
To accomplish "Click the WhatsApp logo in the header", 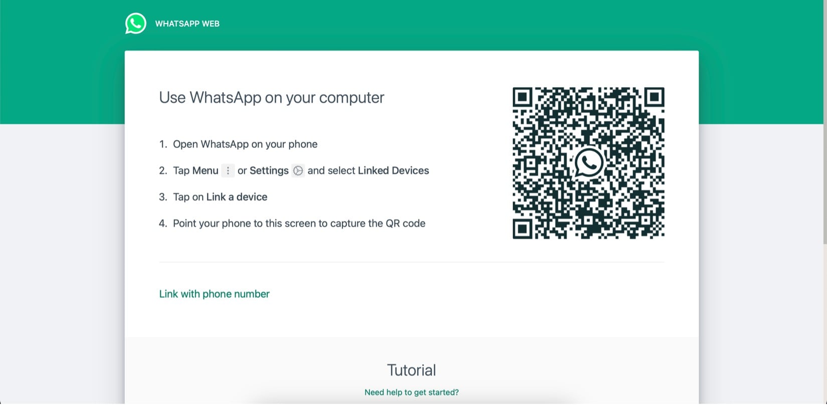I will [136, 24].
